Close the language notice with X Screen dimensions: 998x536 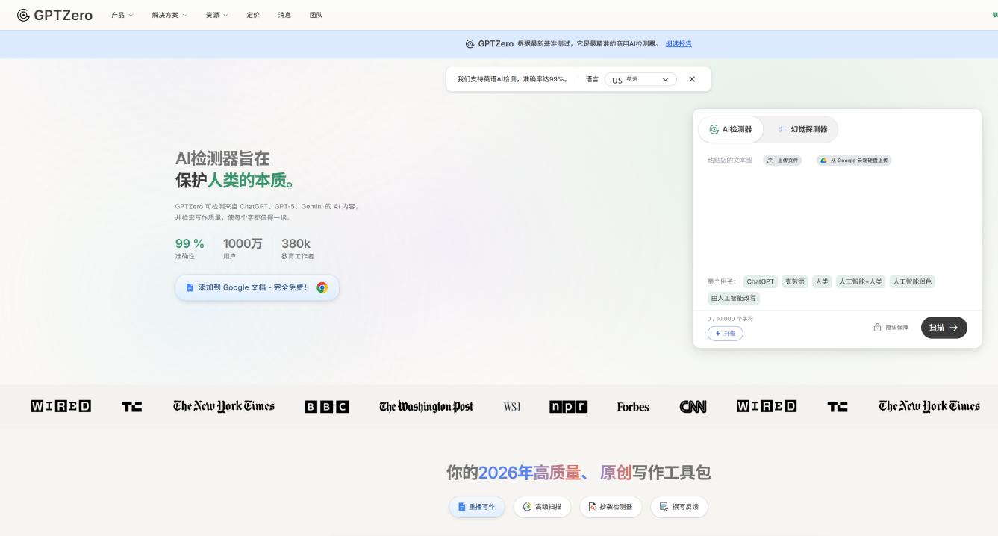[692, 79]
